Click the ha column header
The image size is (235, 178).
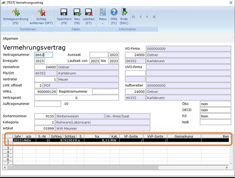[97, 136]
